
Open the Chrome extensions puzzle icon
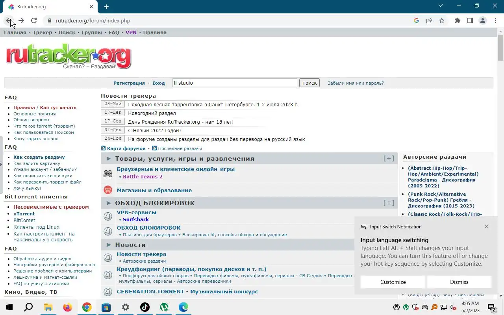click(x=458, y=20)
